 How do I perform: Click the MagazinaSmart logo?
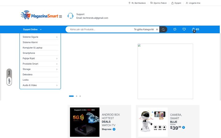[x=39, y=15]
